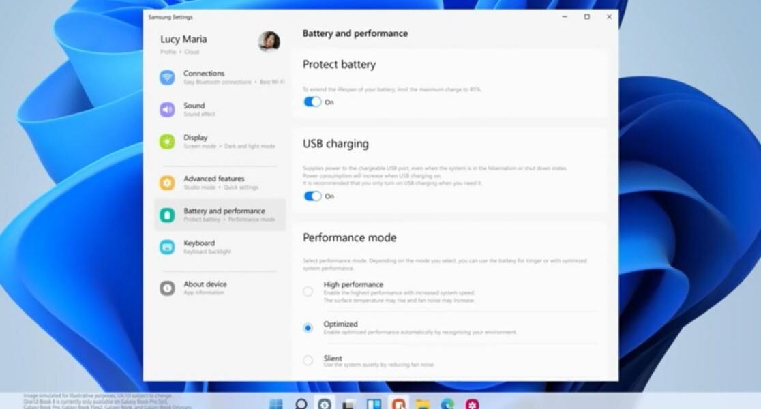Select the gray About device info icon
This screenshot has width=761, height=409.
[167, 288]
